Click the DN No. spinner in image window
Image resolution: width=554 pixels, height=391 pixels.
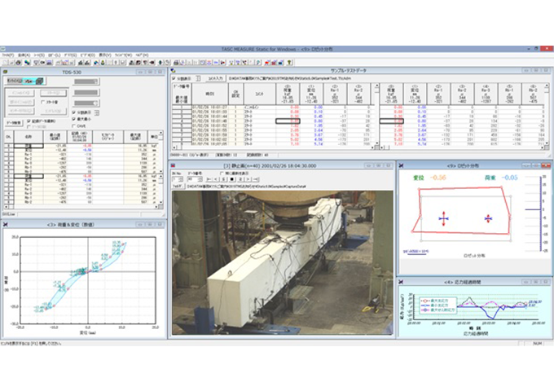[x=180, y=179]
